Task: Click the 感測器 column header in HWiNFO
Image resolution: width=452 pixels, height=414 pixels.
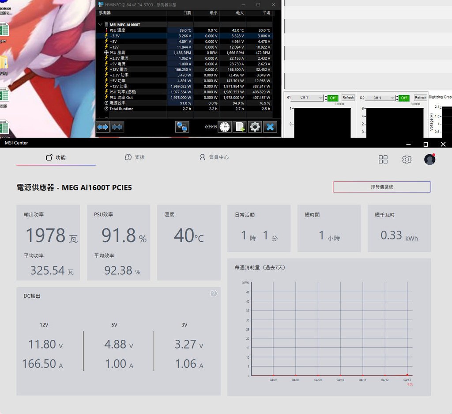Action: point(132,13)
